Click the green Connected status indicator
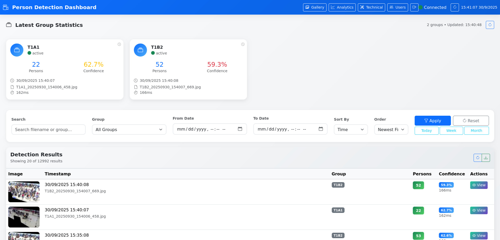 420,7
